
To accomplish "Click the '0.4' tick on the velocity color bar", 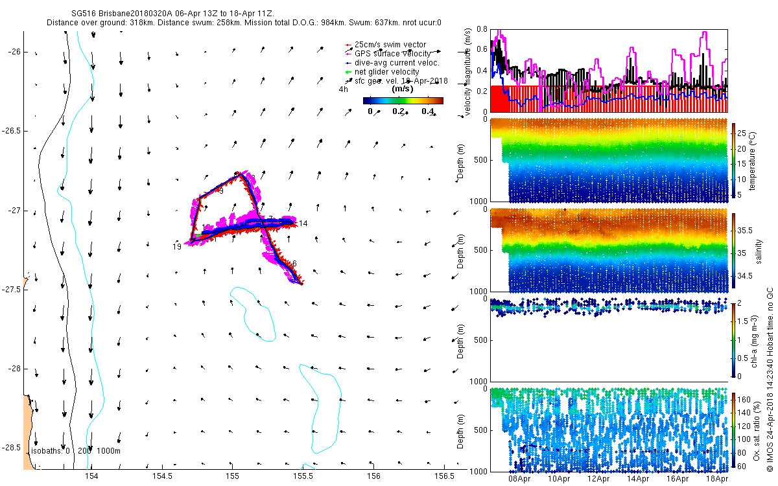I will click(429, 111).
